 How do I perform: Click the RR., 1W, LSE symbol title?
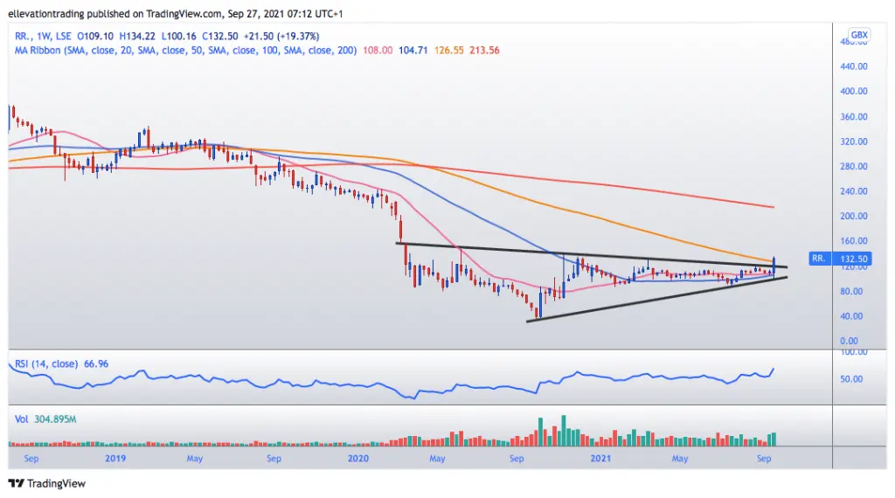click(44, 36)
